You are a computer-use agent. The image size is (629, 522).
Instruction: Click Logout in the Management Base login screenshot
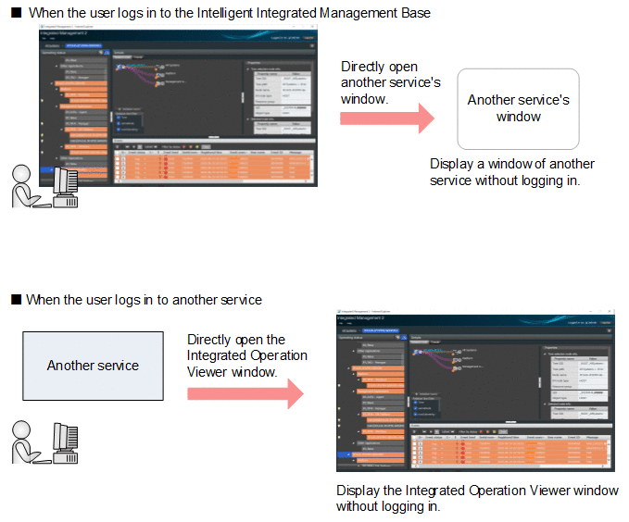click(x=308, y=37)
